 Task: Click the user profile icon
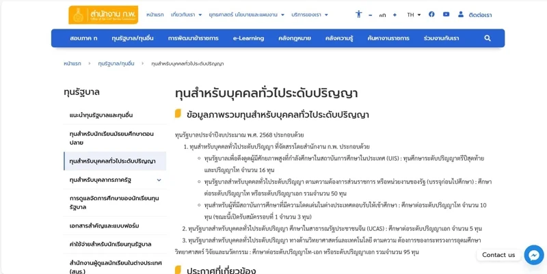tap(461, 14)
